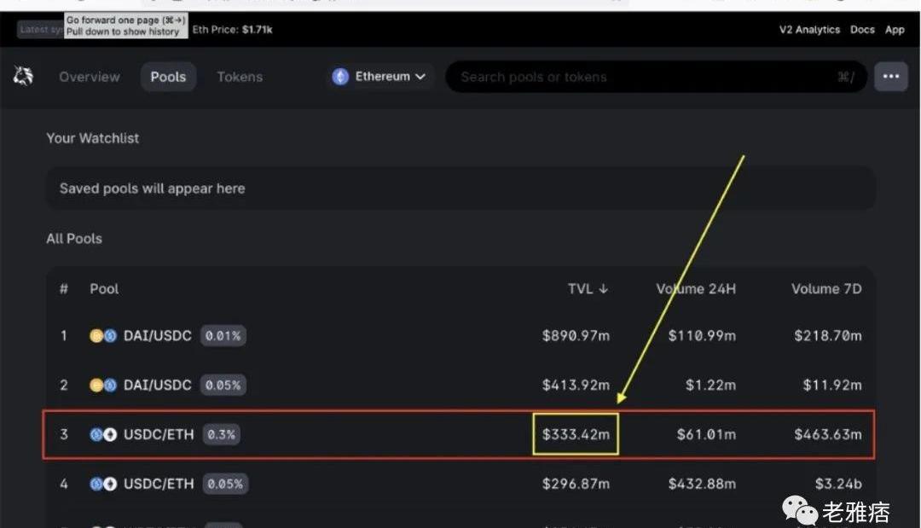The image size is (921, 528).
Task: Click the TVL sort arrow
Action: [x=603, y=289]
